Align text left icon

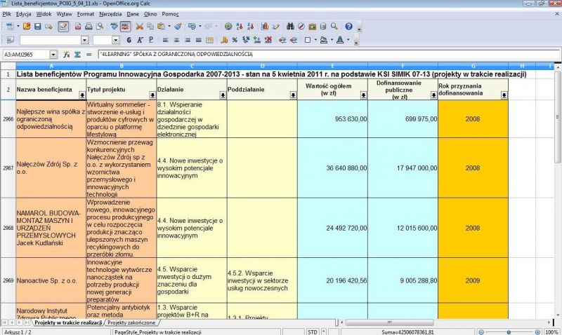[x=165, y=40]
